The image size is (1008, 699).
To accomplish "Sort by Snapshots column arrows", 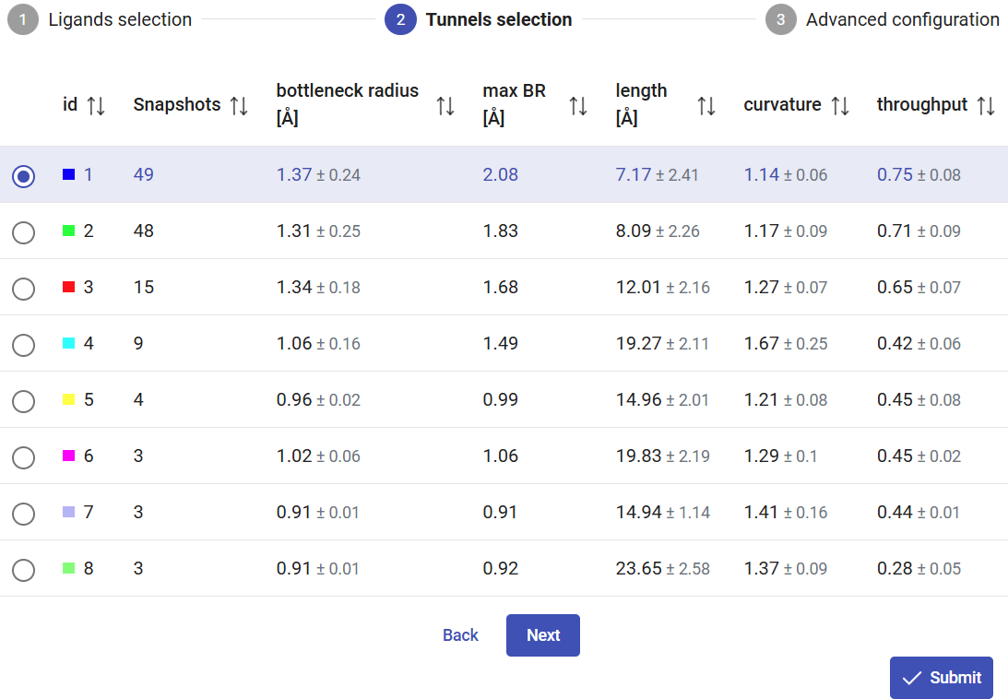I will 239,105.
